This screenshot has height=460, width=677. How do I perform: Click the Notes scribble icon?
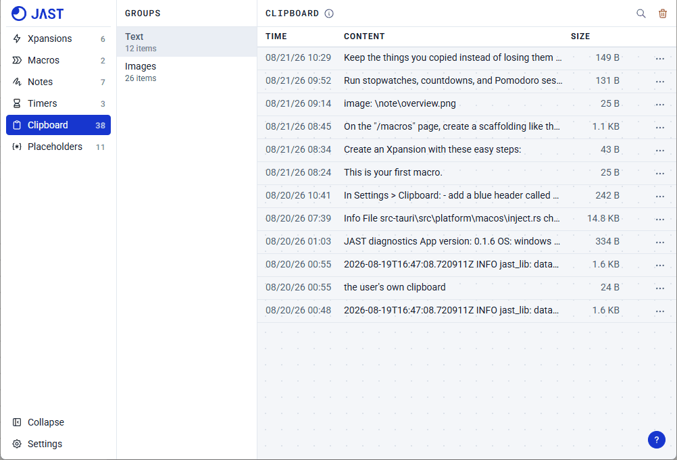click(x=17, y=82)
